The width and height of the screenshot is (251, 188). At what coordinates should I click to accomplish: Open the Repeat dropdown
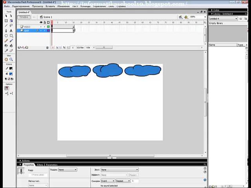(123, 181)
